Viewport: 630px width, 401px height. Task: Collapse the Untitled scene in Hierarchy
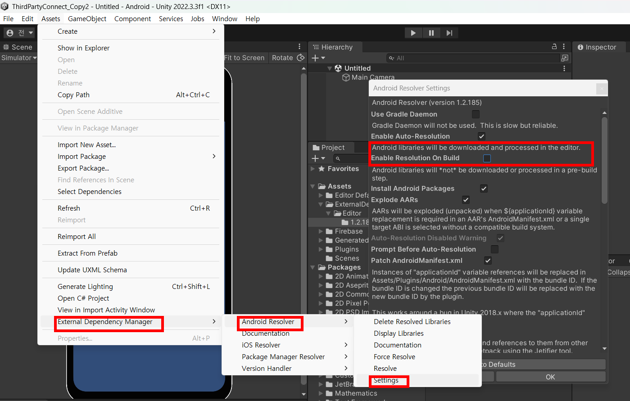330,68
